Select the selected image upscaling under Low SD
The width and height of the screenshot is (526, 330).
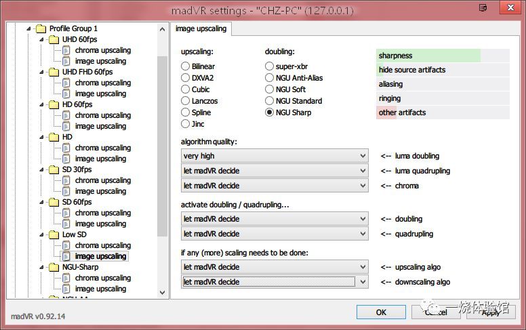100,256
